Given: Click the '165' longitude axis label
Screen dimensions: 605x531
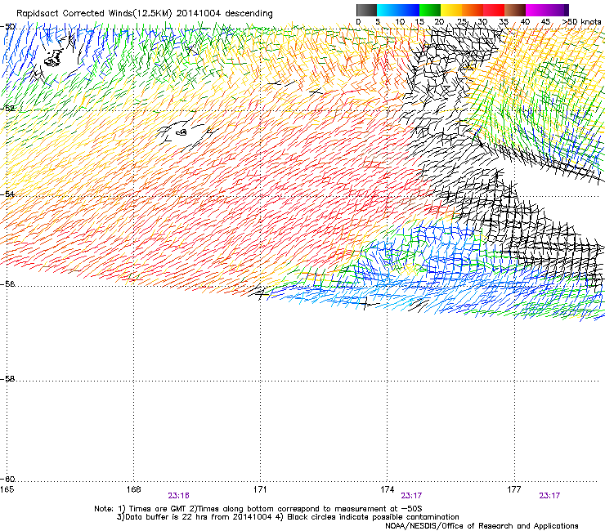Looking at the screenshot, I should click(x=7, y=489).
